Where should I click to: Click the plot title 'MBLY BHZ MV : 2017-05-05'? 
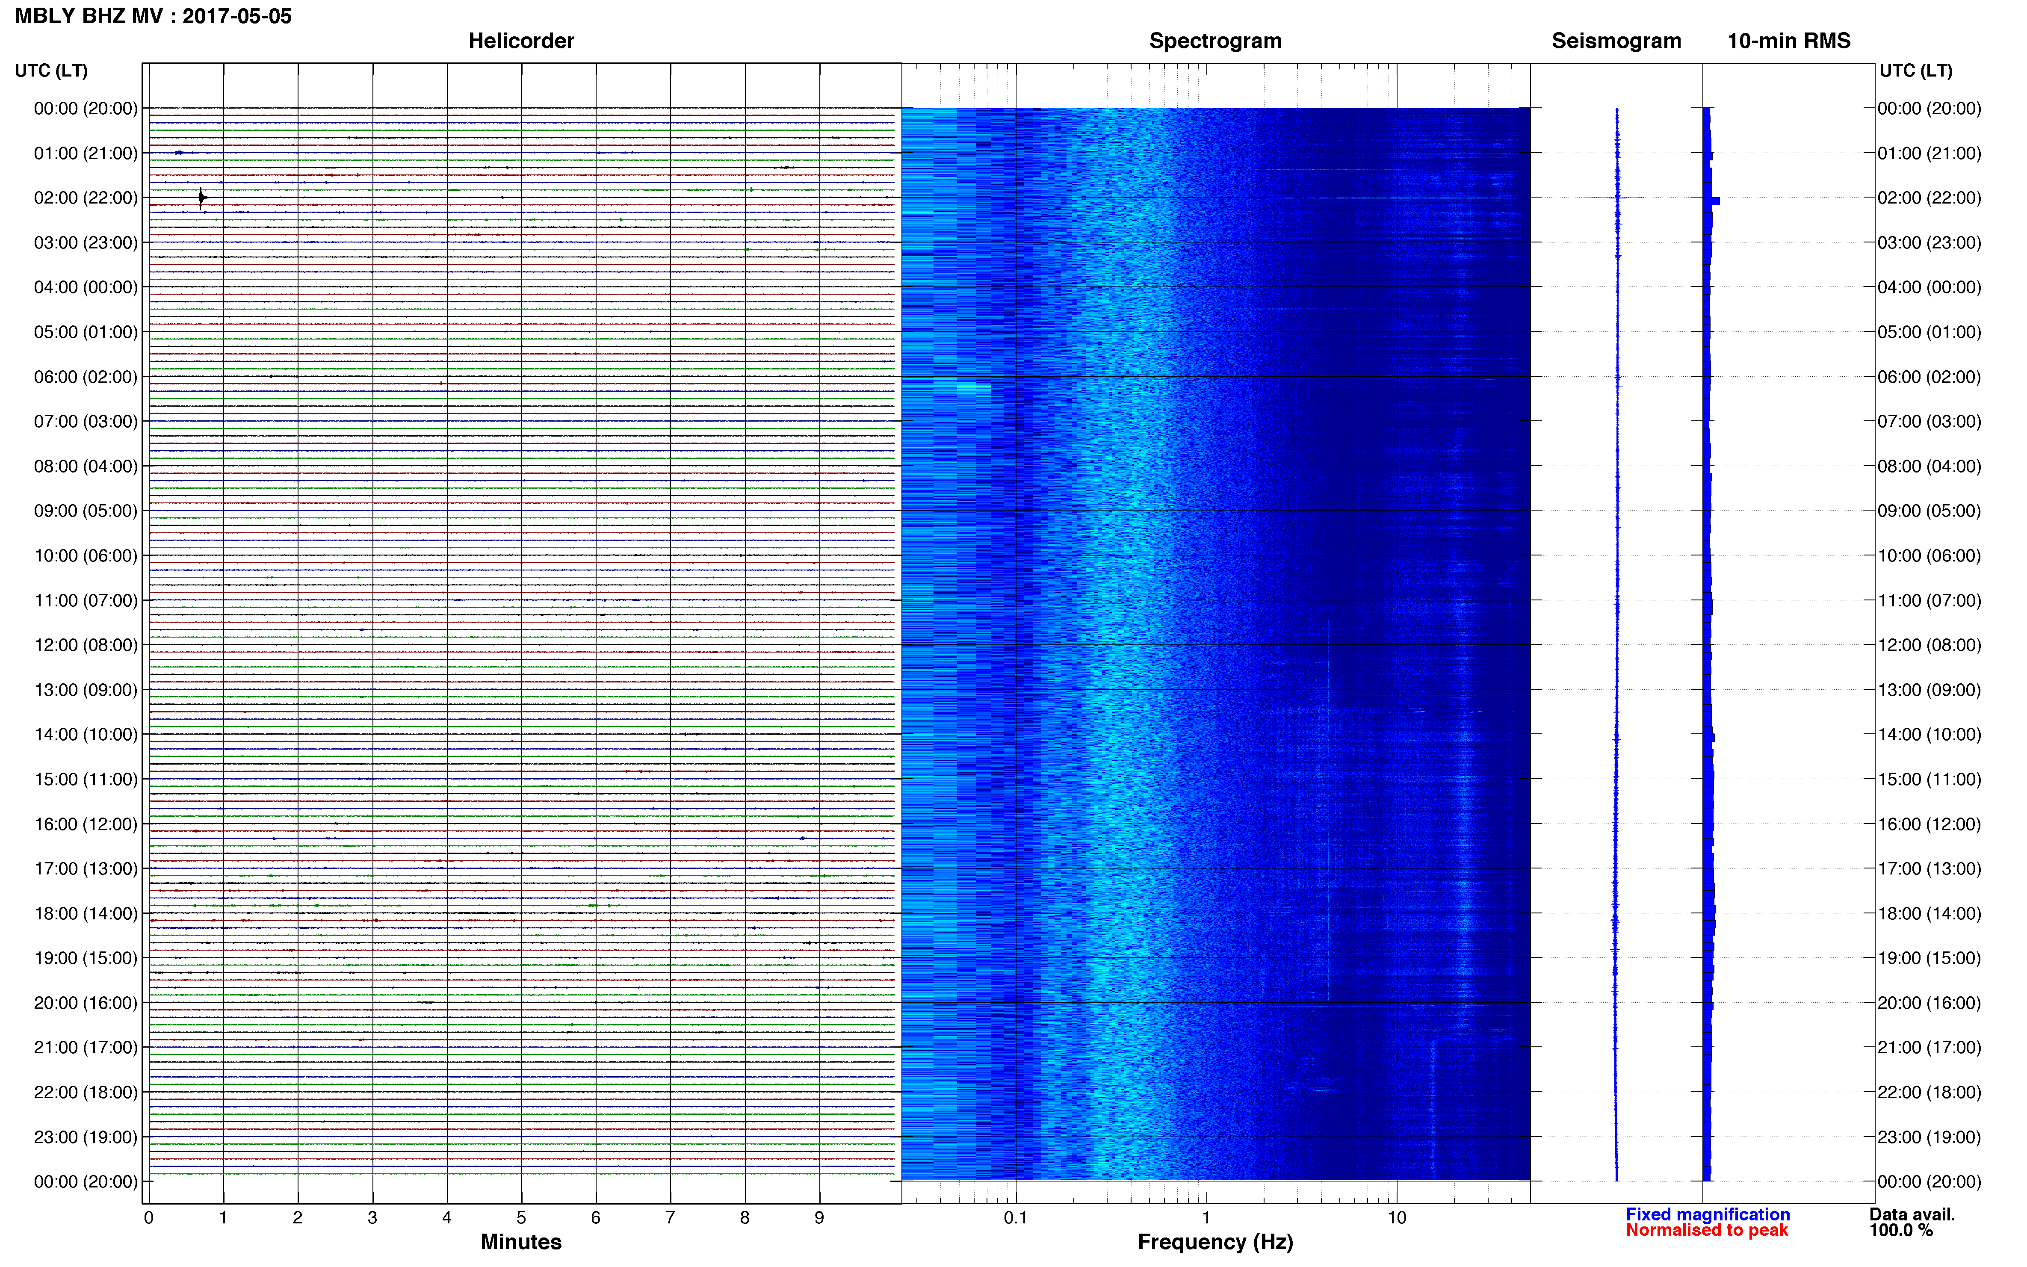pyautogui.click(x=154, y=16)
